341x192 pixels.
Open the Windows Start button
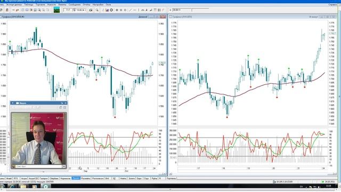(x=2, y=187)
